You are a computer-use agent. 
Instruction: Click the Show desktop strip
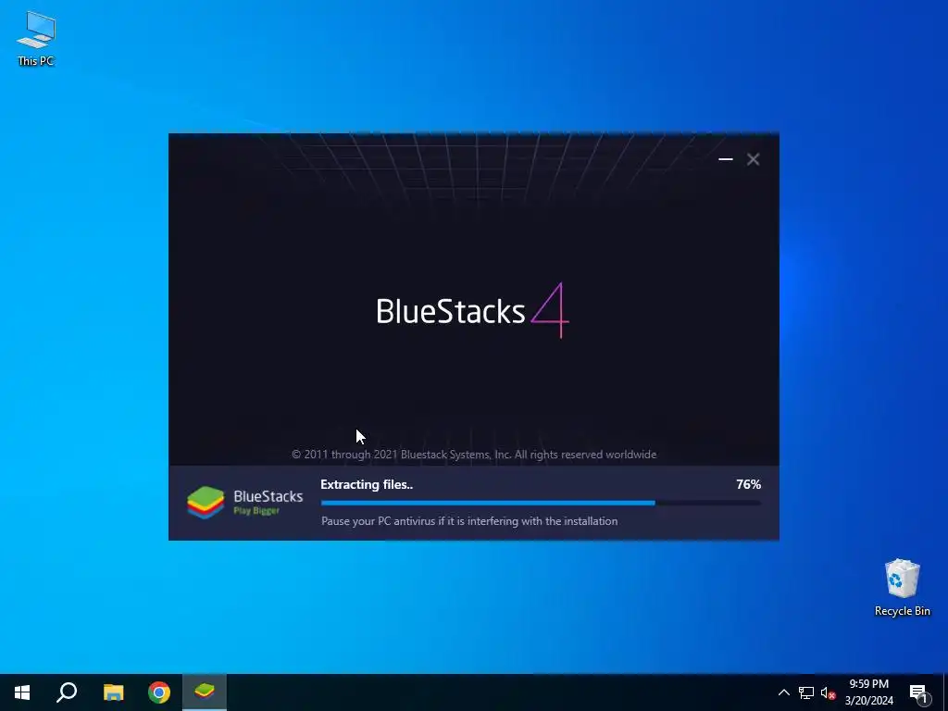click(945, 692)
